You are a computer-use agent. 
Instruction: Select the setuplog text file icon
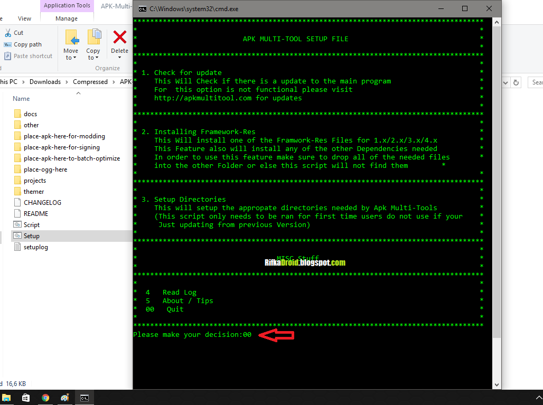pyautogui.click(x=17, y=247)
